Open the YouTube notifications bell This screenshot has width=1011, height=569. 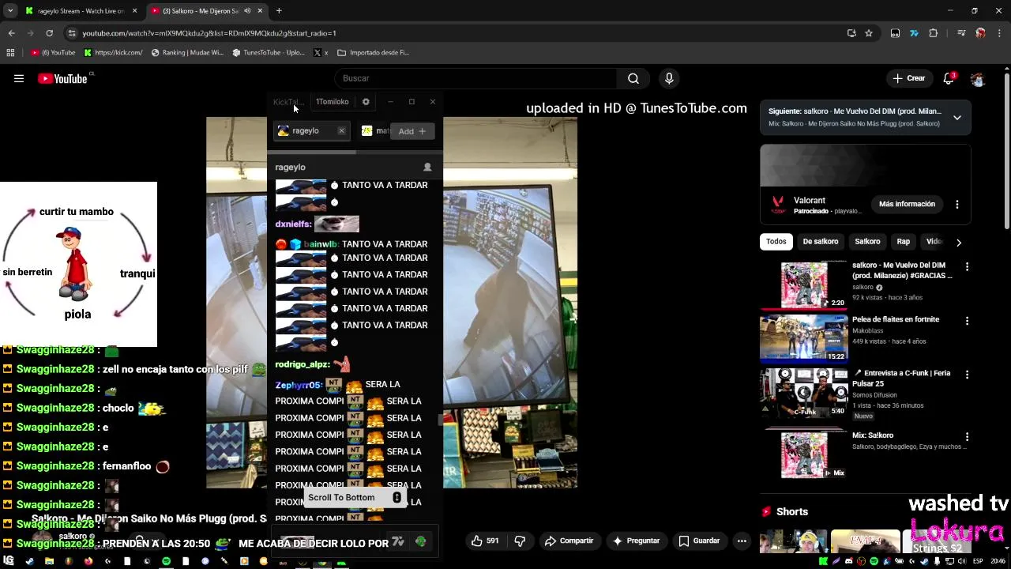click(x=949, y=78)
